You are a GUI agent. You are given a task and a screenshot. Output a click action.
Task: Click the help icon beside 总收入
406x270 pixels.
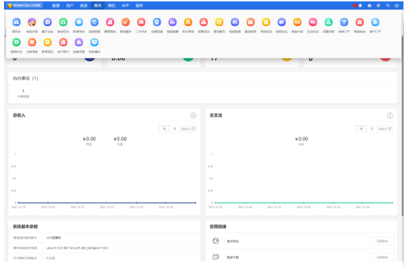click(x=193, y=115)
